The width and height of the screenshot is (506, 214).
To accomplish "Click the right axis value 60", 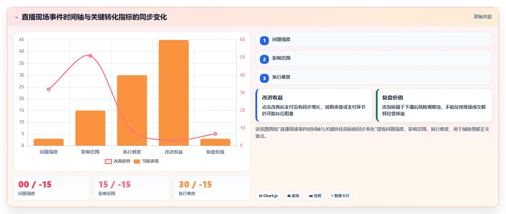I will click(x=242, y=40).
